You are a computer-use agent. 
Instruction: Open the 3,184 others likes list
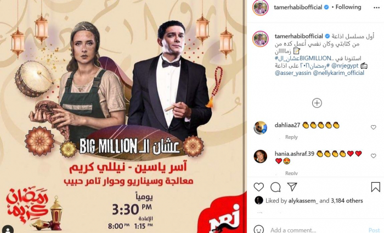tap(347, 201)
